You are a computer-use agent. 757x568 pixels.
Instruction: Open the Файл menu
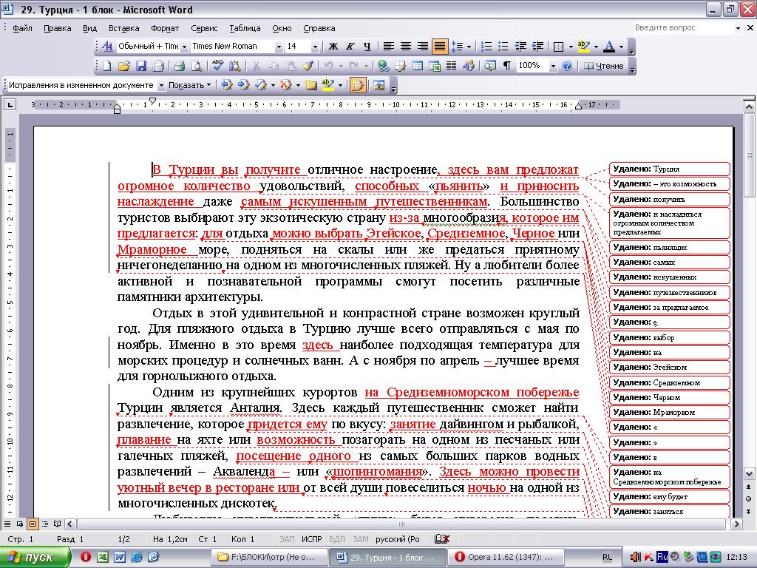pos(22,28)
